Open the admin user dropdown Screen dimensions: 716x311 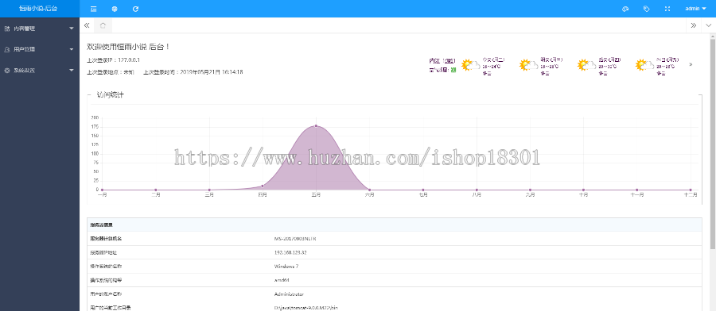pos(696,9)
